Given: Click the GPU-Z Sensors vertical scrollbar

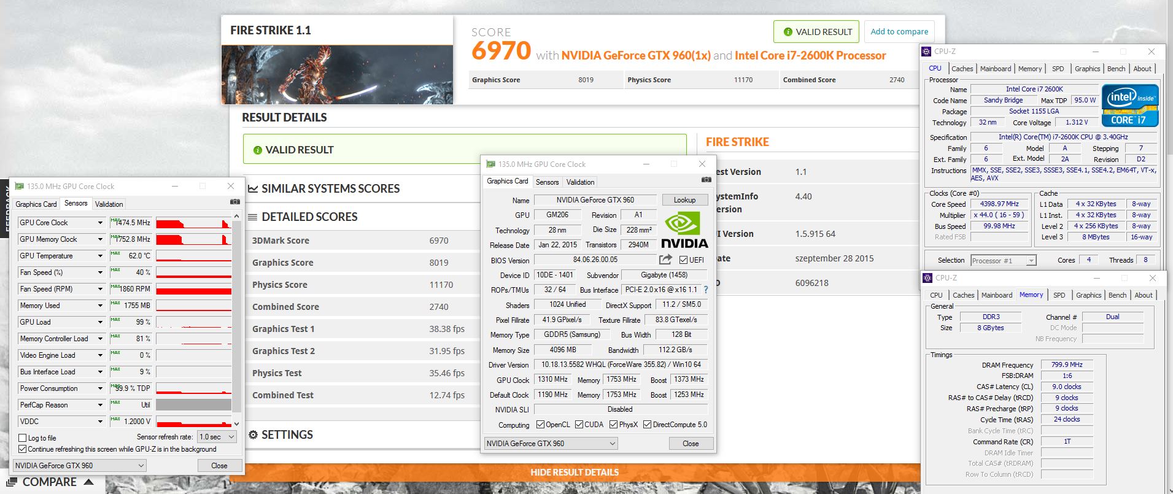Looking at the screenshot, I should [237, 320].
